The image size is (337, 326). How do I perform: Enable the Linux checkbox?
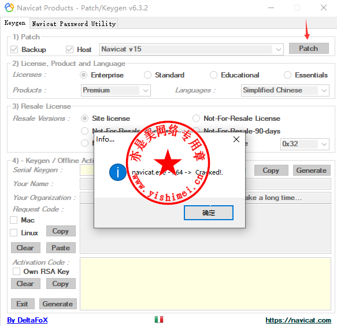(x=14, y=233)
